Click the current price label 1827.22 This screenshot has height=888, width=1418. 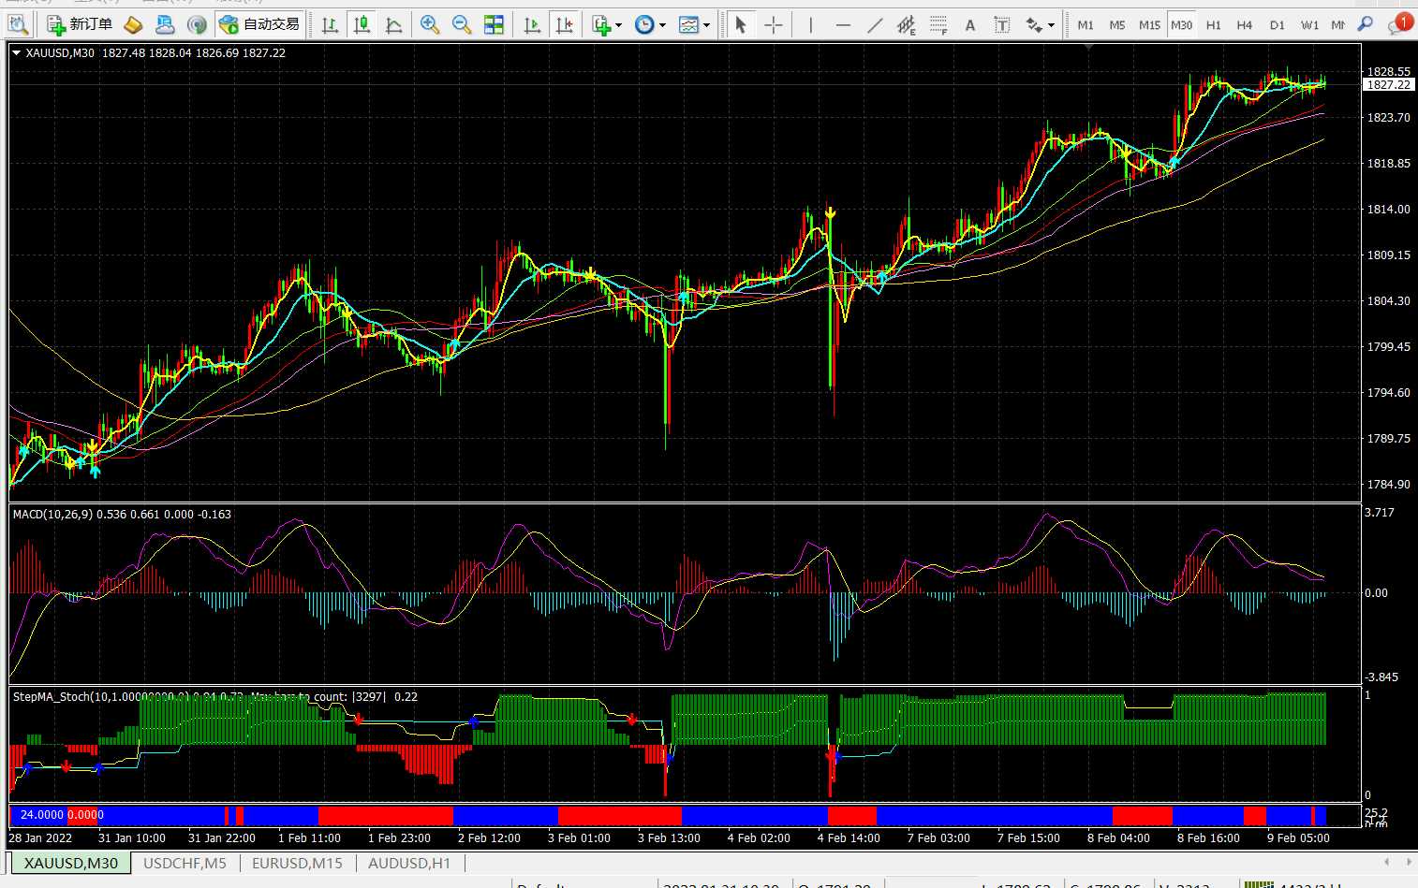point(1388,85)
